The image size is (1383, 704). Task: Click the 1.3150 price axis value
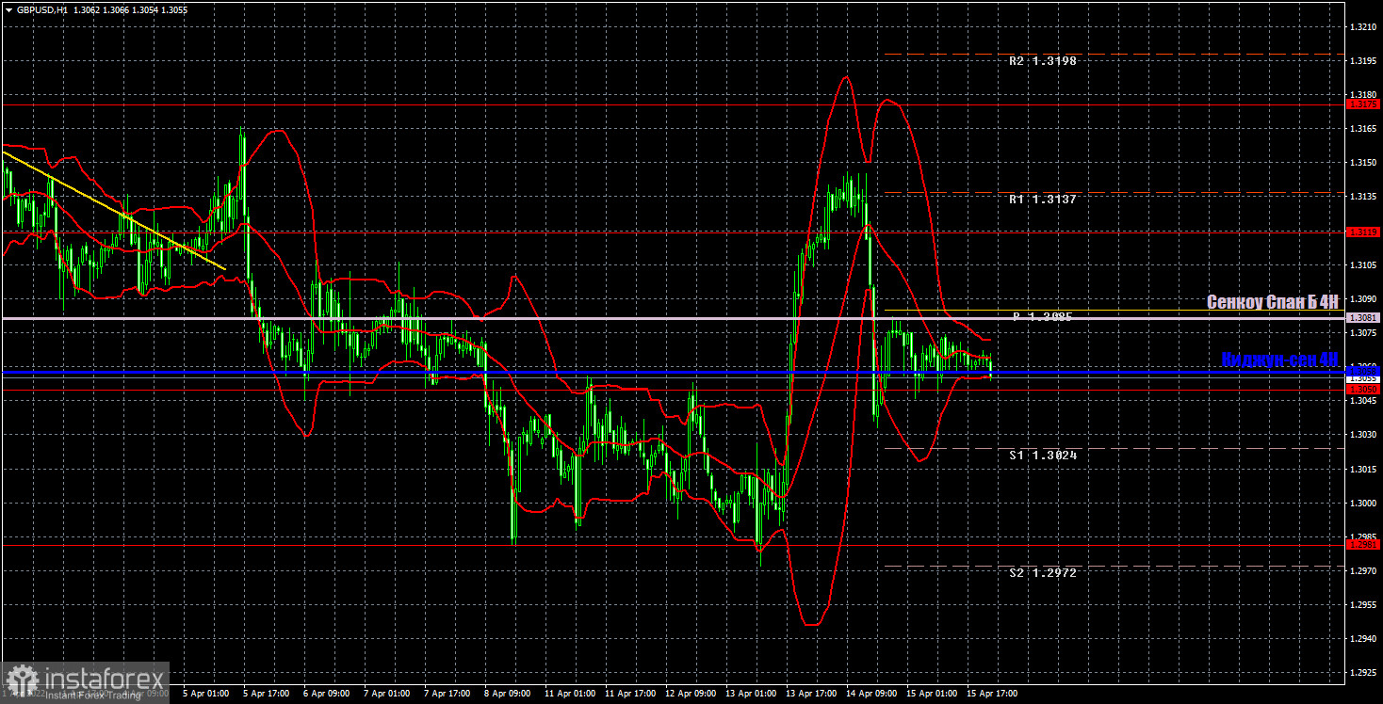[x=1364, y=163]
